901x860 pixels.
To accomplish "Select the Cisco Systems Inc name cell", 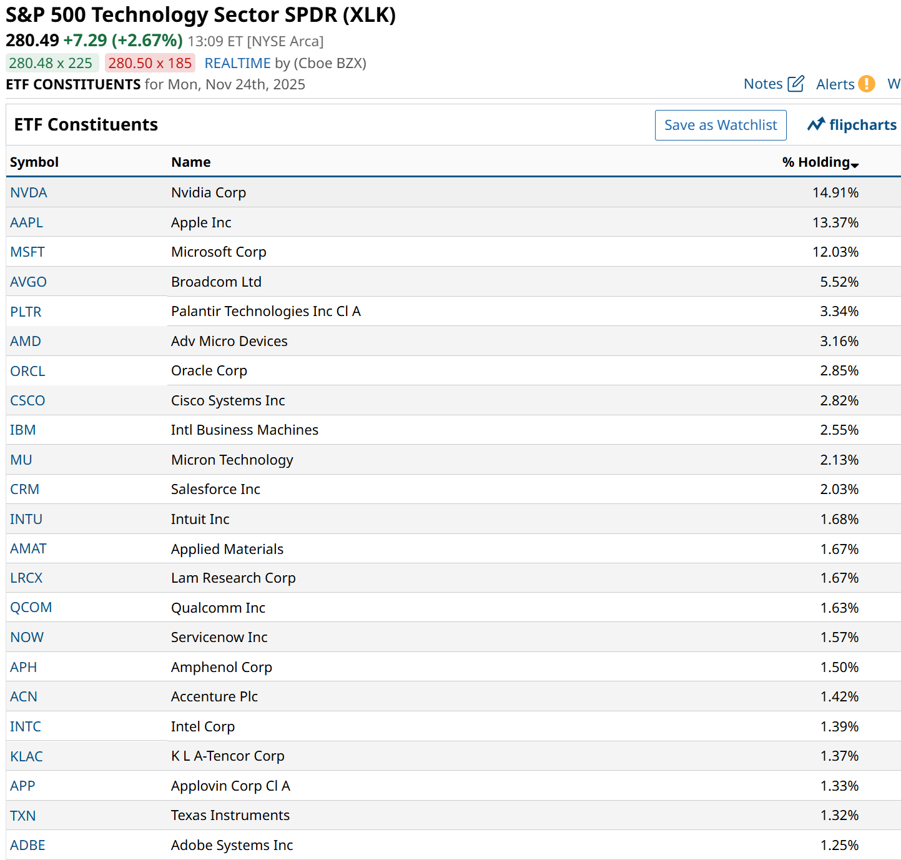I will pyautogui.click(x=228, y=400).
